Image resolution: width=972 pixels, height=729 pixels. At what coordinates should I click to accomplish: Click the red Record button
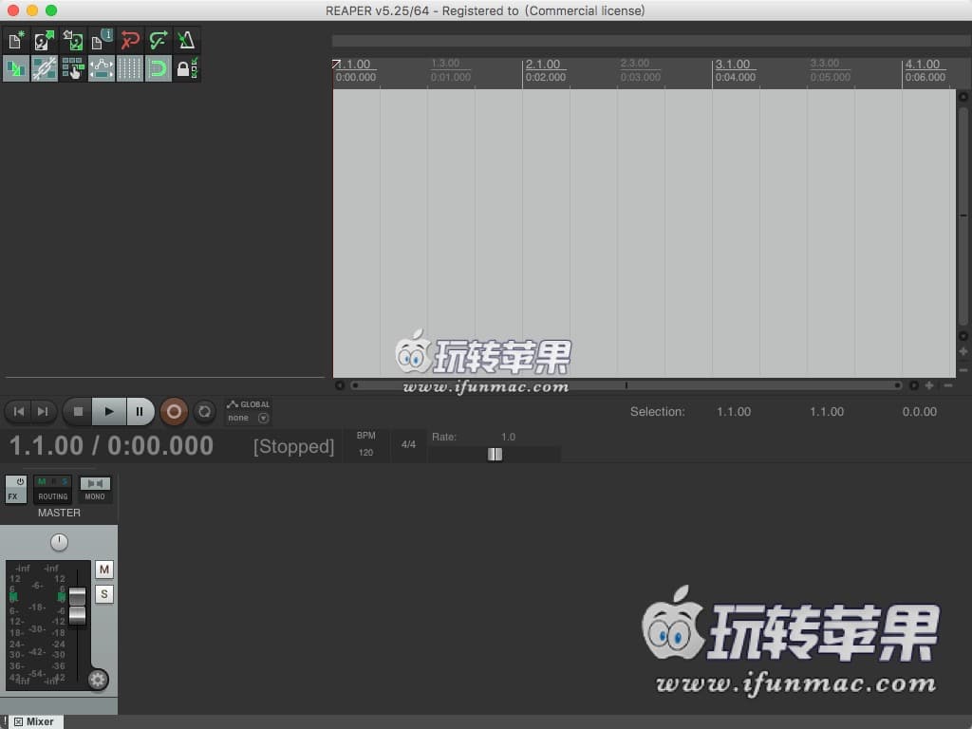(x=175, y=412)
